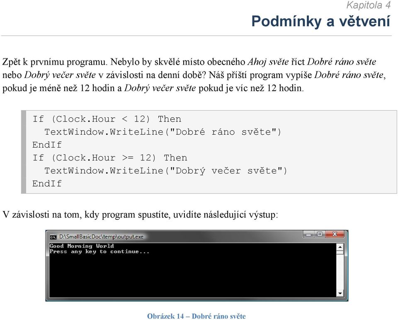Image resolution: width=398 pixels, height=320 pixels.
Task: Click the heading "Podmínky a větvení"
Action: 320,21
